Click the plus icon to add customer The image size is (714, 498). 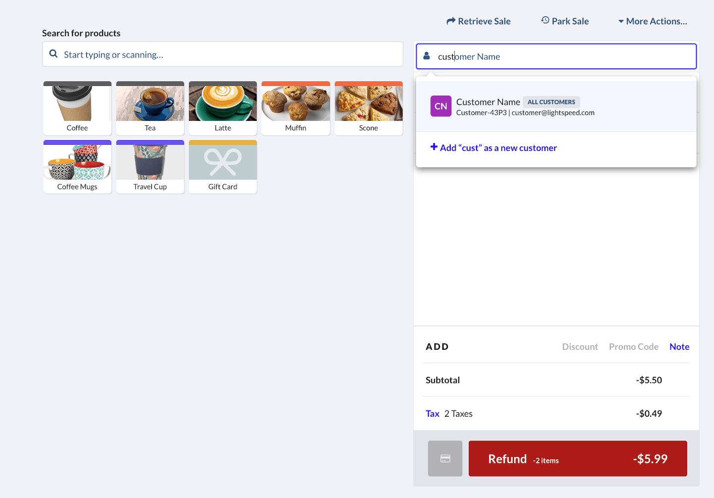tap(434, 147)
